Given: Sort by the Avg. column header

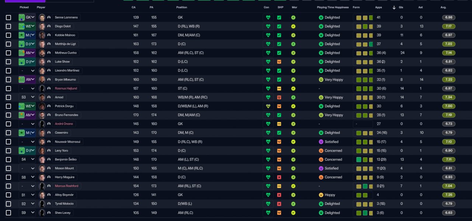Looking at the screenshot, I should [444, 7].
